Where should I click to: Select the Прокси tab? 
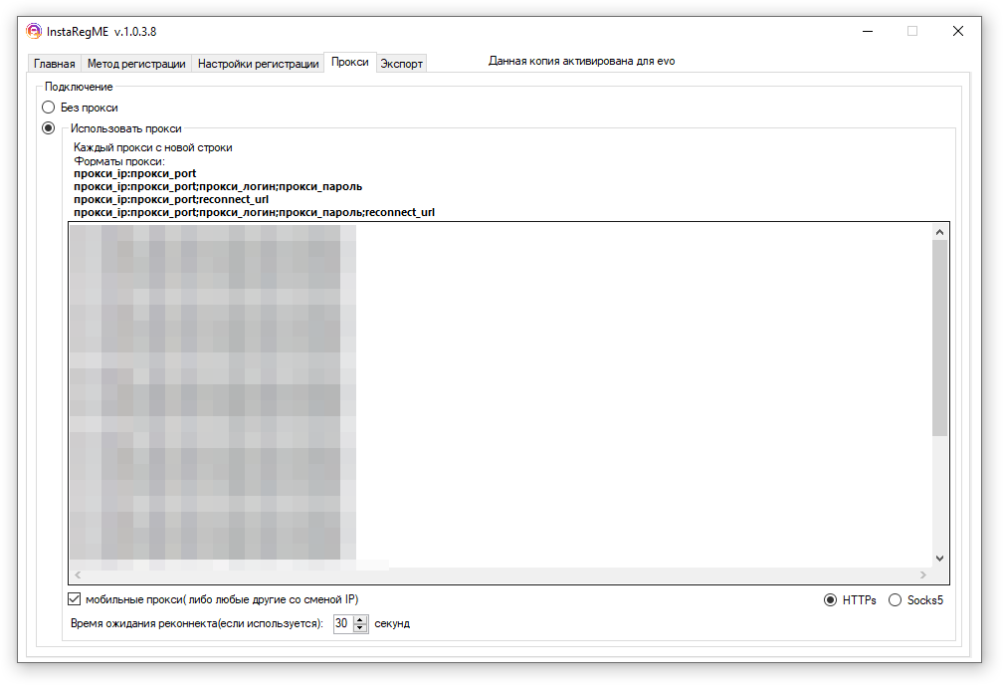350,62
